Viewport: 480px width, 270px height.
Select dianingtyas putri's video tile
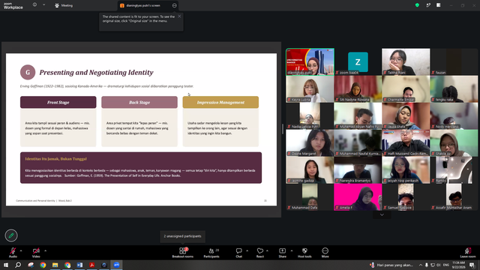coord(310,61)
